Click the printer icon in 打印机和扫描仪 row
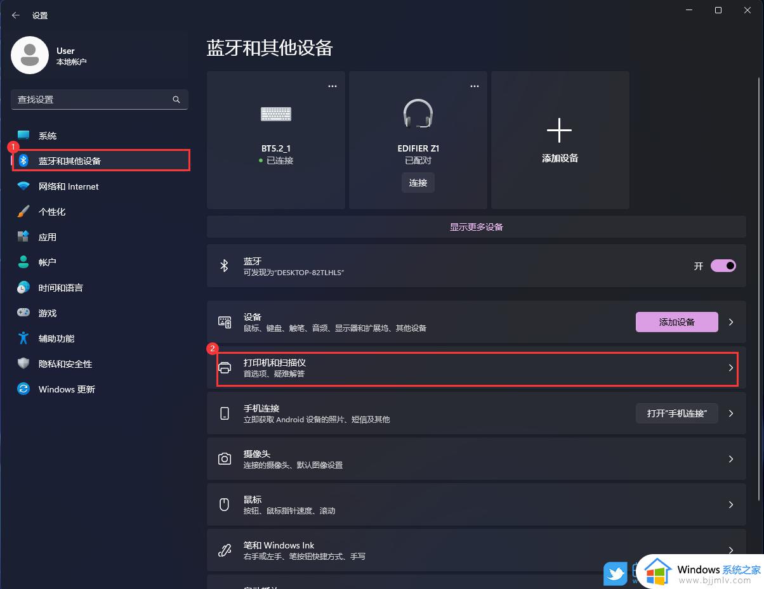 click(225, 368)
